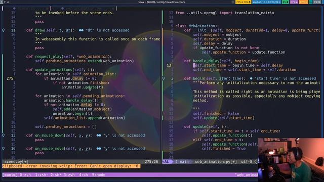Place cursor on 'def request_play' line
Viewport: 324px width, 182px height.
pyautogui.click(x=69, y=57)
